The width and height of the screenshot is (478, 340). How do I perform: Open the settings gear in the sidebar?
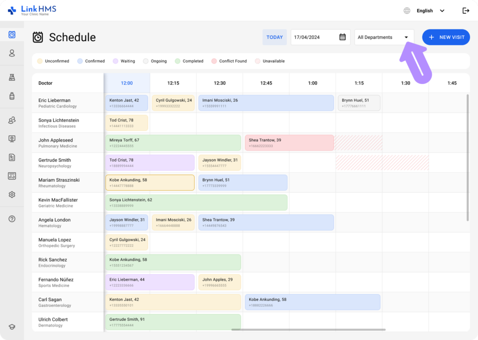tap(12, 195)
